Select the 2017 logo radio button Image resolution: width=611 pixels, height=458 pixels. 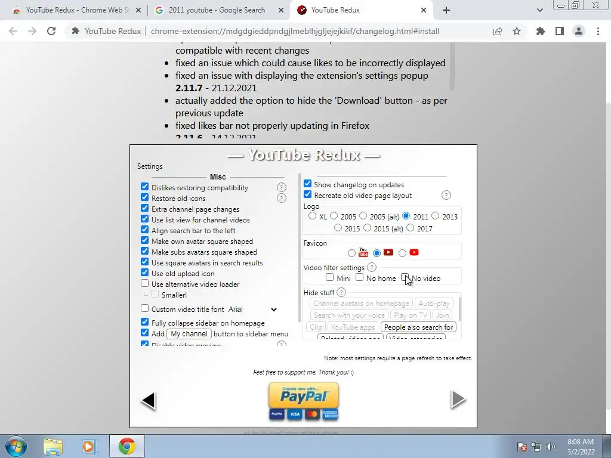411,228
